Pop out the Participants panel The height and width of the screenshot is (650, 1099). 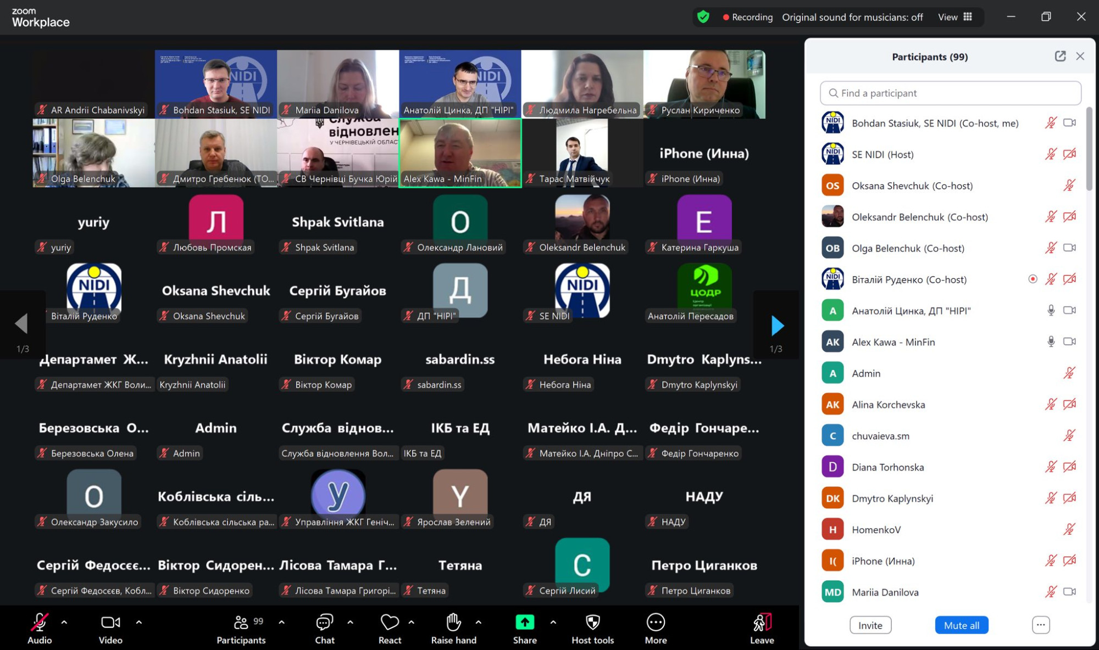point(1060,57)
